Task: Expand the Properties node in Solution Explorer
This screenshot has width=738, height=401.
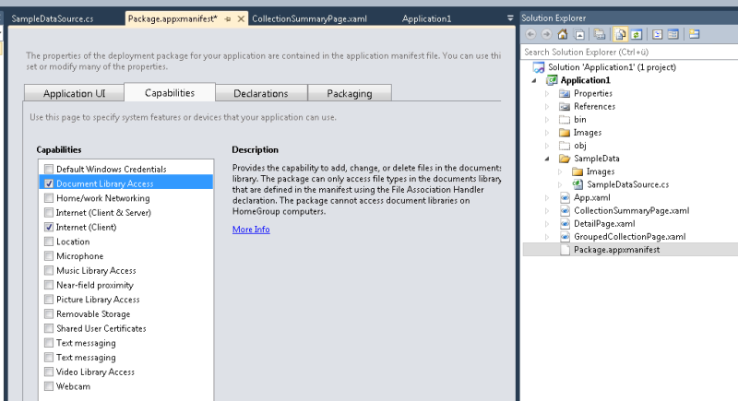Action: click(x=547, y=94)
